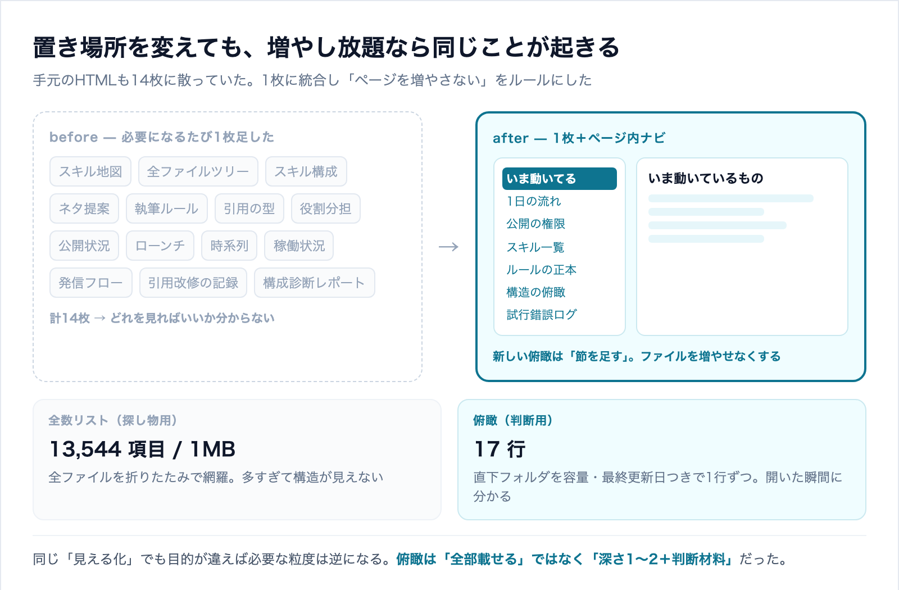Click the 13,544 項目 / 1MB value

coord(142,449)
